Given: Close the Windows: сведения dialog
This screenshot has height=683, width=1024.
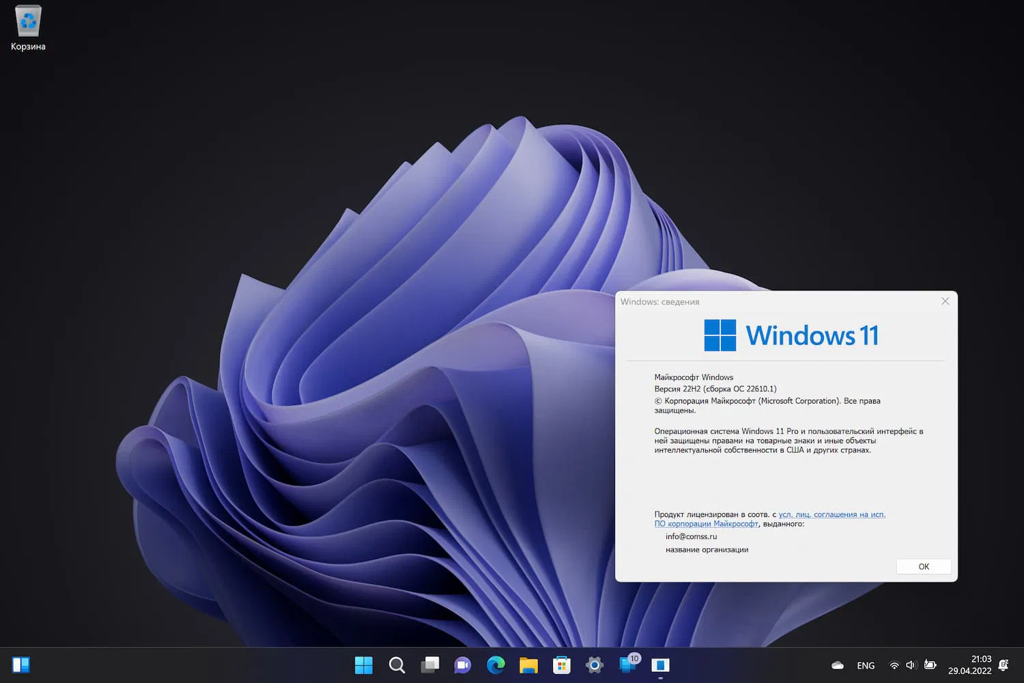Looking at the screenshot, I should coord(945,301).
